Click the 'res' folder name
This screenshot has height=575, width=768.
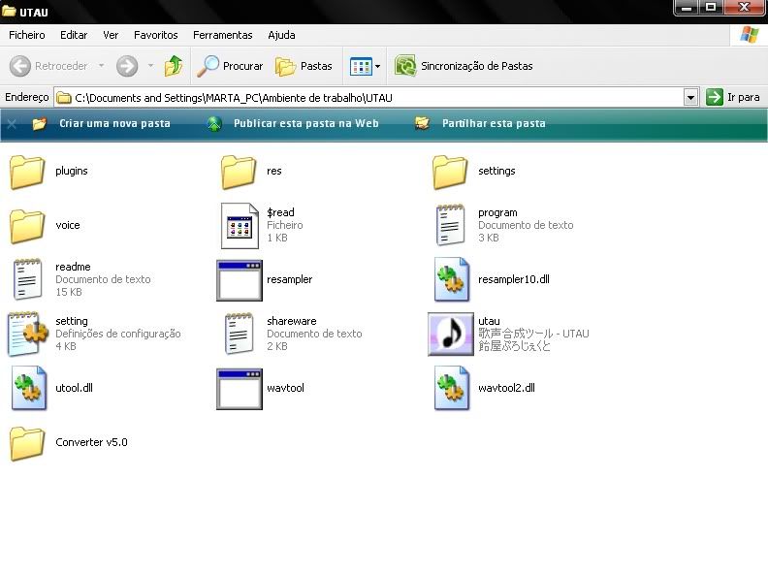tap(274, 171)
